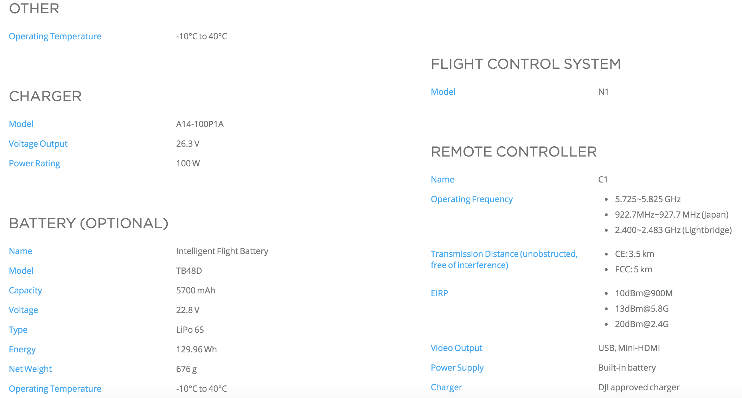Click the battery Voltage label

point(23,310)
